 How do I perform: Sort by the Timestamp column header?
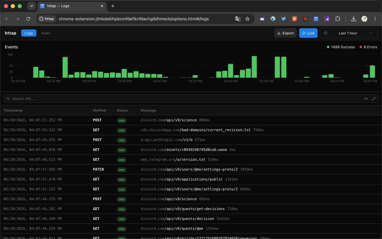click(x=13, y=110)
